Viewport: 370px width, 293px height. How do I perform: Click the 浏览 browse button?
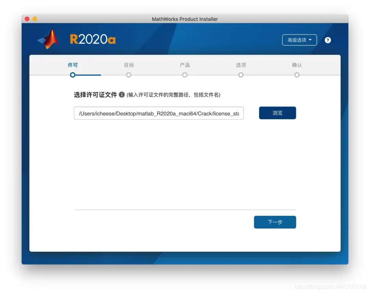pyautogui.click(x=277, y=113)
